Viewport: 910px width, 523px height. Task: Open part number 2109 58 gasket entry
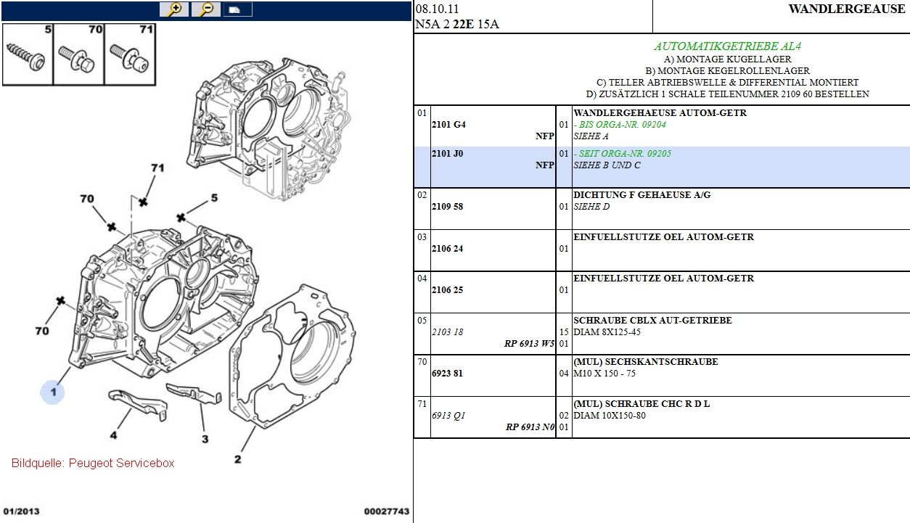[x=448, y=207]
